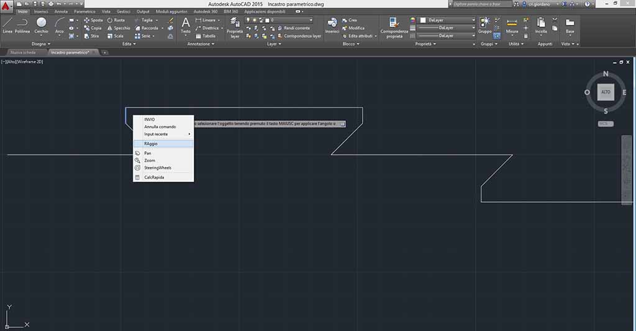The image size is (636, 331).
Task: Choose CalcRapida from context menu
Action: click(x=163, y=177)
